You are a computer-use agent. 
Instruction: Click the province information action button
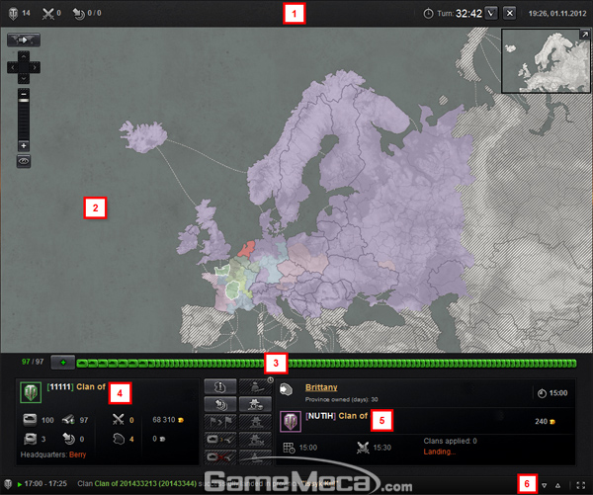point(220,387)
